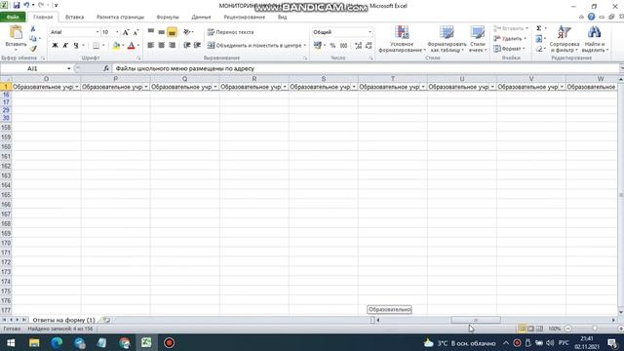This screenshot has width=624, height=351.
Task: Click the formula bar text
Action: (184, 68)
